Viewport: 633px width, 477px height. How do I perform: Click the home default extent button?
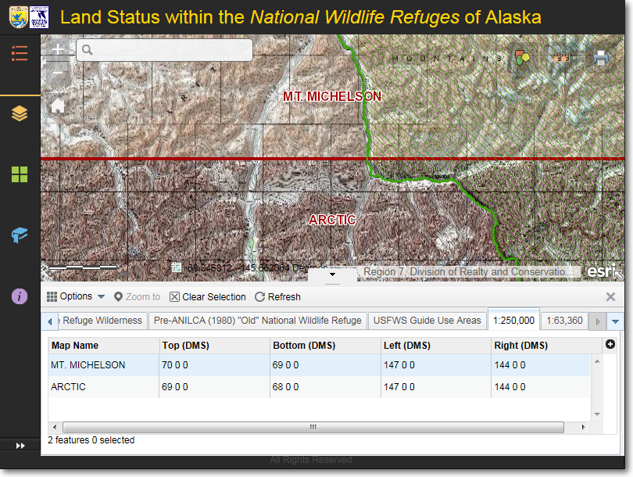(x=58, y=106)
